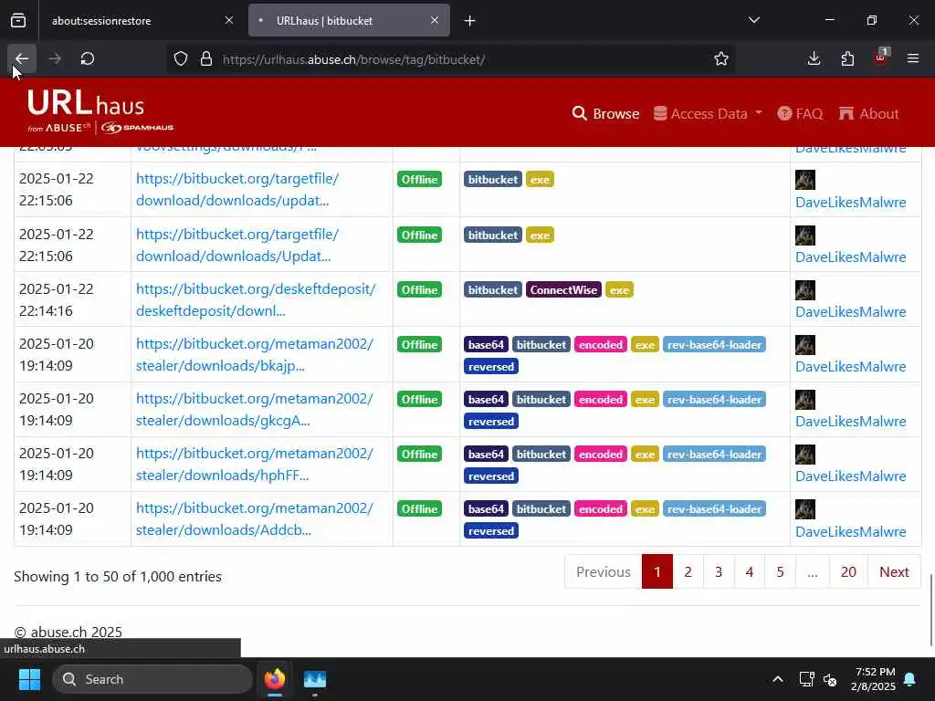The width and height of the screenshot is (935, 701).
Task: Switch to the about:sessionrestore tab
Action: click(x=101, y=20)
